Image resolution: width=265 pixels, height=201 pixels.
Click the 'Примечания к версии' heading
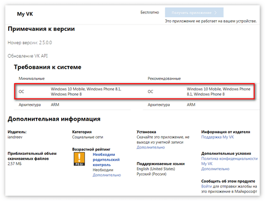[x=41, y=29]
